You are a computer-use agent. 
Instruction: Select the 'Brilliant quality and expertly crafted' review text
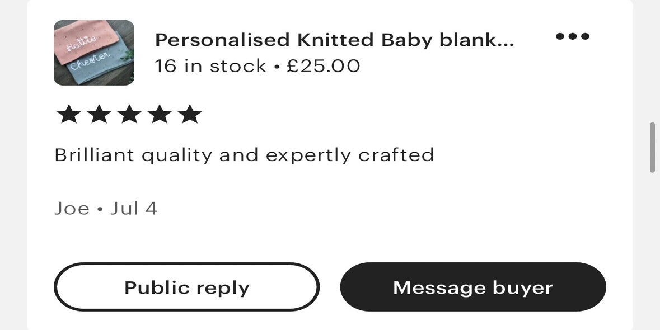click(244, 155)
